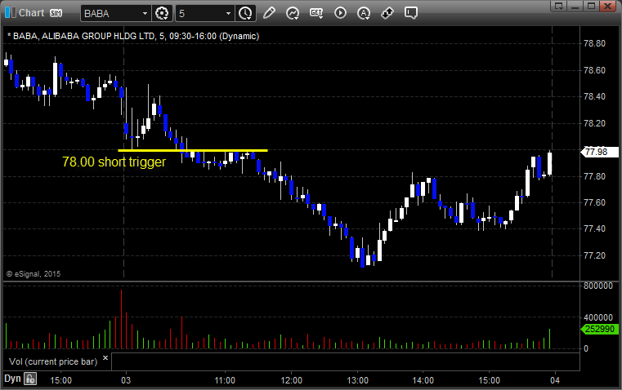Viewport: 622px width, 390px height.
Task: Click the SIM simulation badge
Action: (x=56, y=13)
